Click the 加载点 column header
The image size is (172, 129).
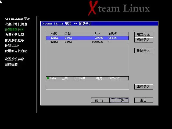click(x=112, y=34)
